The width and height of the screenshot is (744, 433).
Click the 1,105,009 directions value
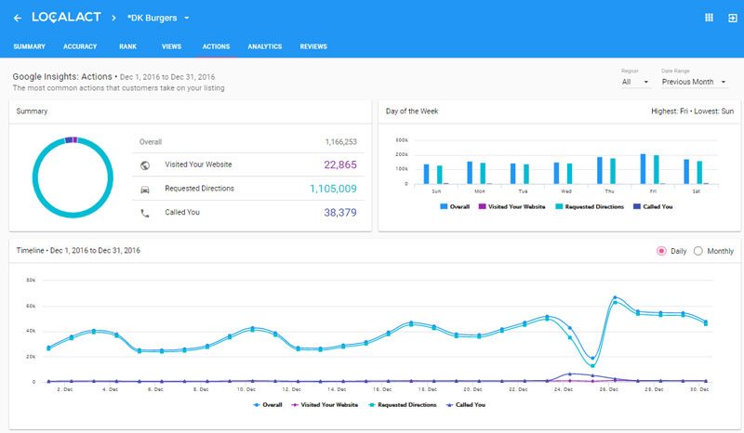click(333, 189)
